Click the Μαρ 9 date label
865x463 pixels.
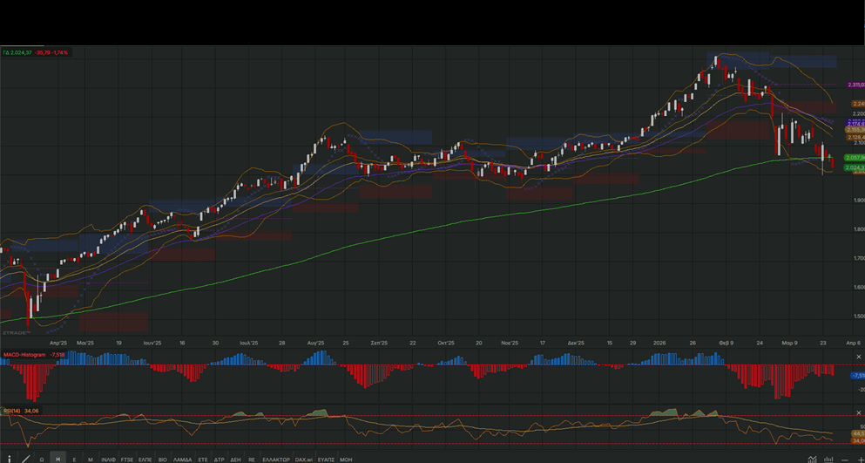tap(789, 343)
